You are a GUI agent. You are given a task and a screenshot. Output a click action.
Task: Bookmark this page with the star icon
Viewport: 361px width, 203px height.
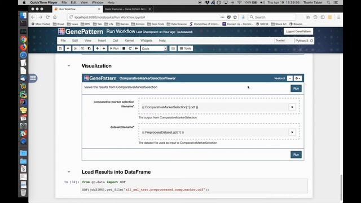pos(235,17)
